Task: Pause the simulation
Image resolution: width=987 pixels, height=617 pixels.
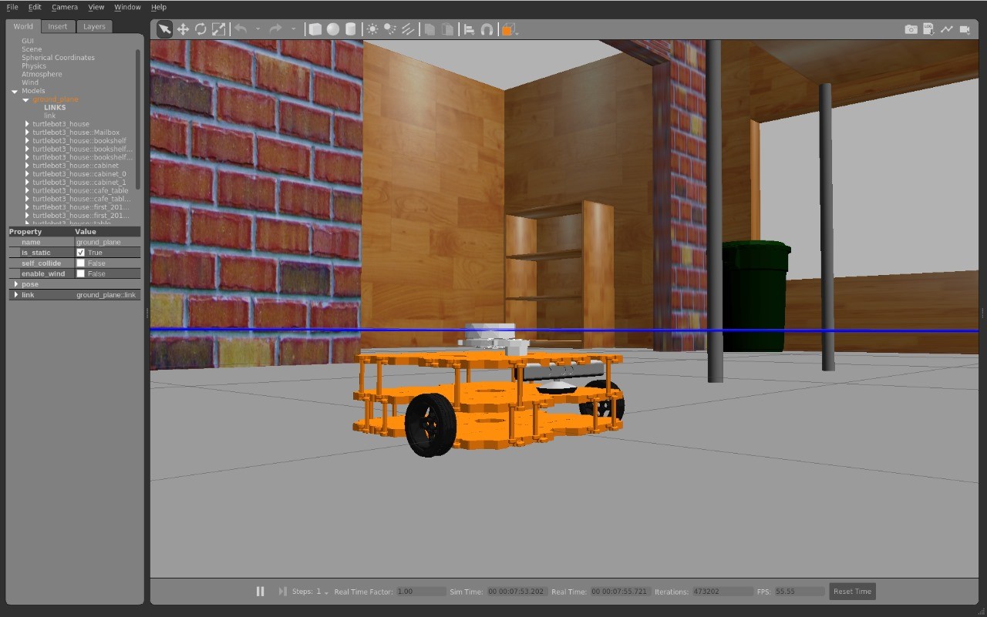Action: click(x=260, y=592)
